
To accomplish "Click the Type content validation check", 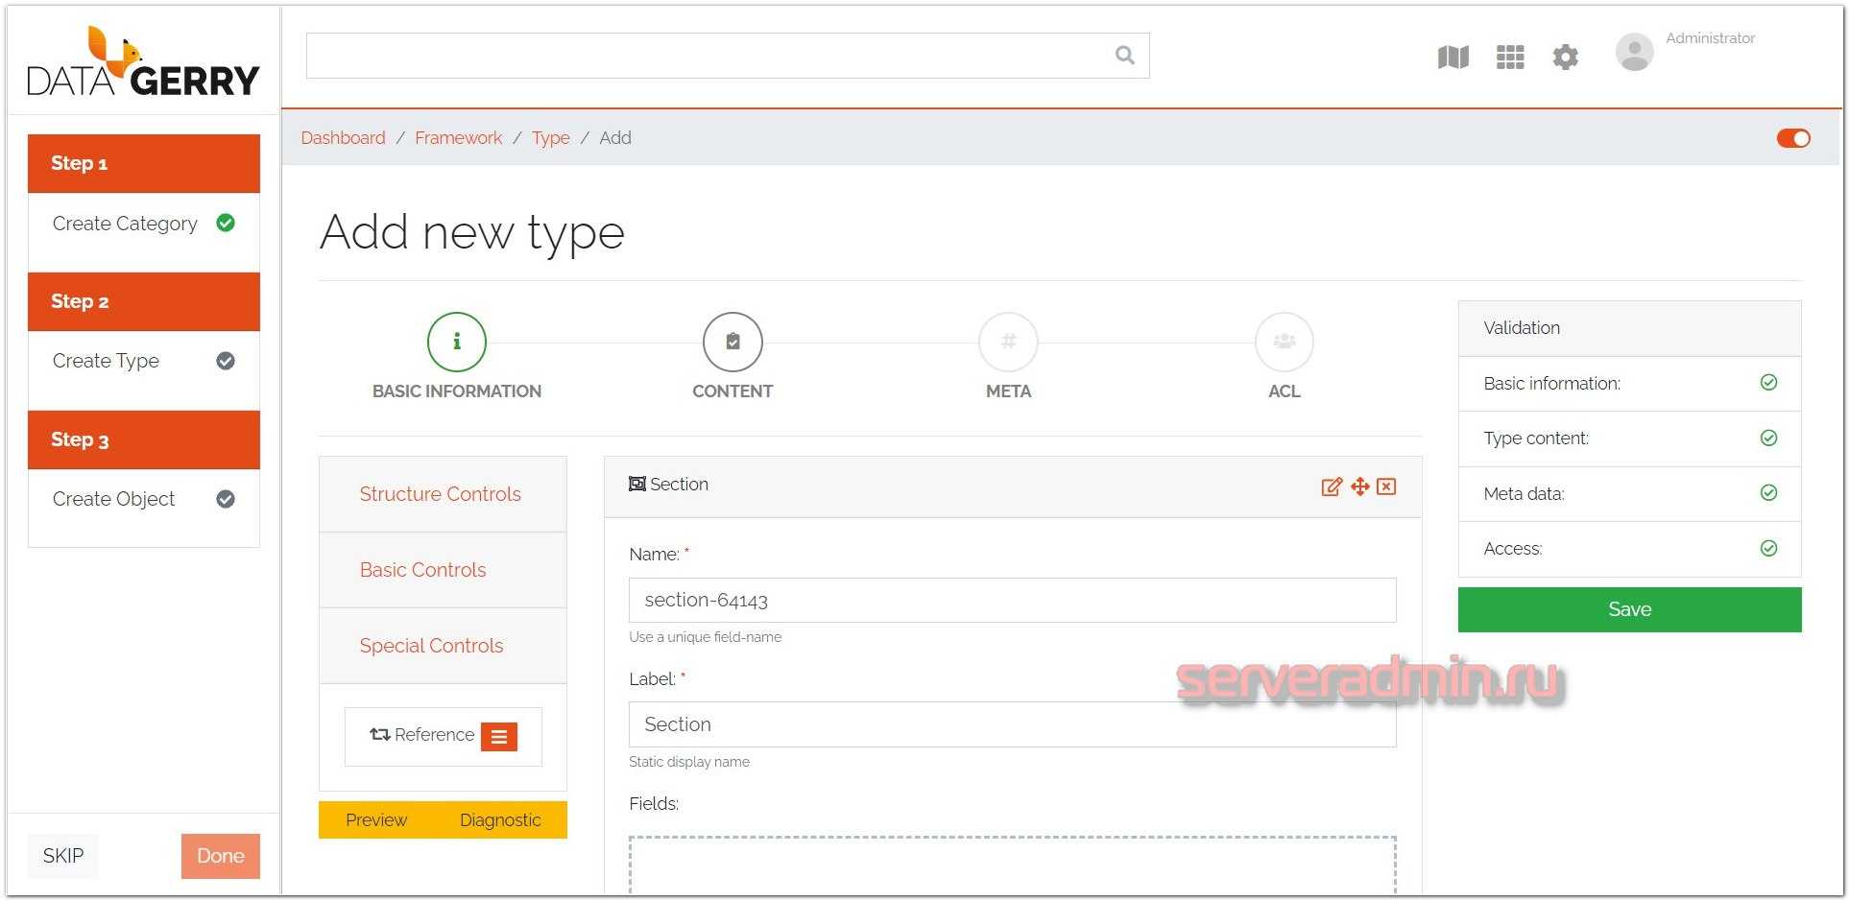I will coord(1768,438).
